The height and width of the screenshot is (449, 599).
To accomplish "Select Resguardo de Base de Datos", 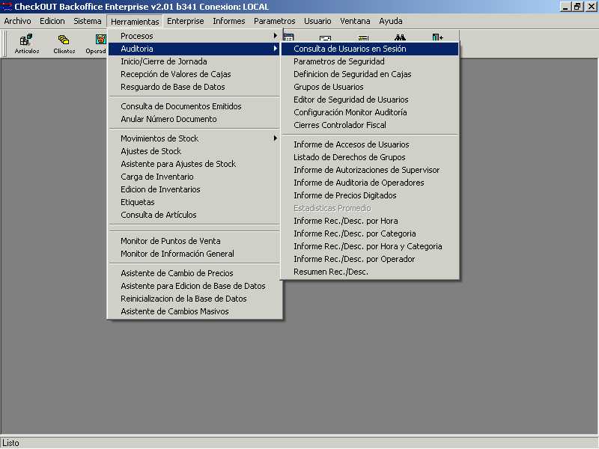I will coord(195,87).
